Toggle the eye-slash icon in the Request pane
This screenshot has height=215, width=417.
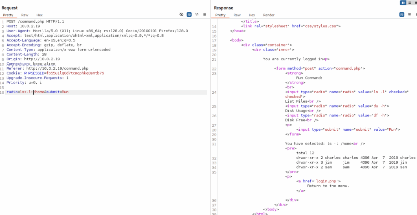181,14
